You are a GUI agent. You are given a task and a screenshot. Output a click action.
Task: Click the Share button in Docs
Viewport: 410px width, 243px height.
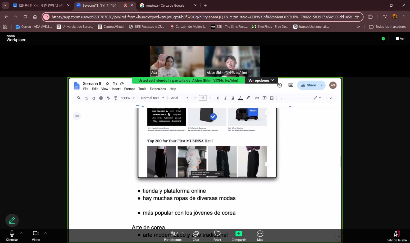(x=308, y=85)
